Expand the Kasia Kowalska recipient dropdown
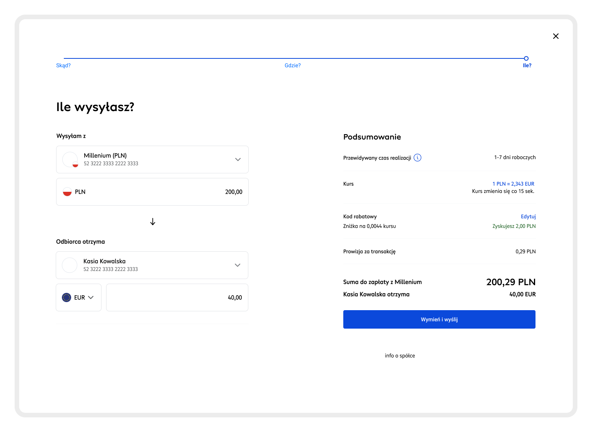592x432 pixels. [237, 265]
